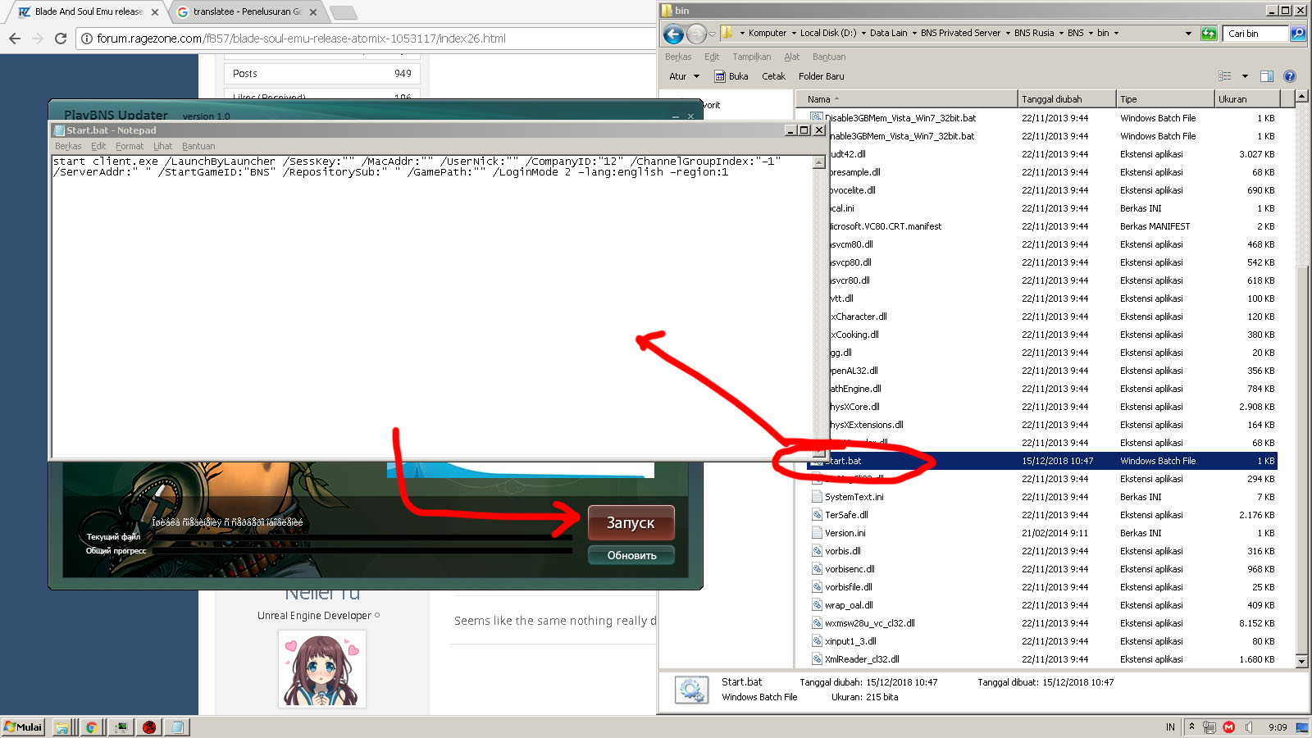Select the vorbisfile.dll file icon

tap(817, 587)
